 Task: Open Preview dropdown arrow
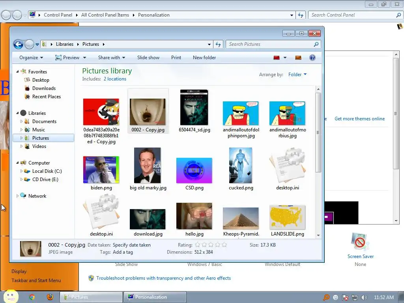(x=84, y=58)
